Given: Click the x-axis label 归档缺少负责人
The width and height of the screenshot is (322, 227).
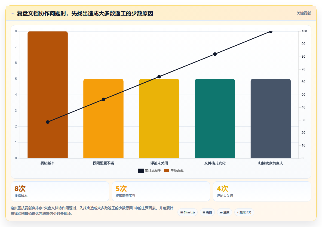Looking at the screenshot, I should click(271, 163).
